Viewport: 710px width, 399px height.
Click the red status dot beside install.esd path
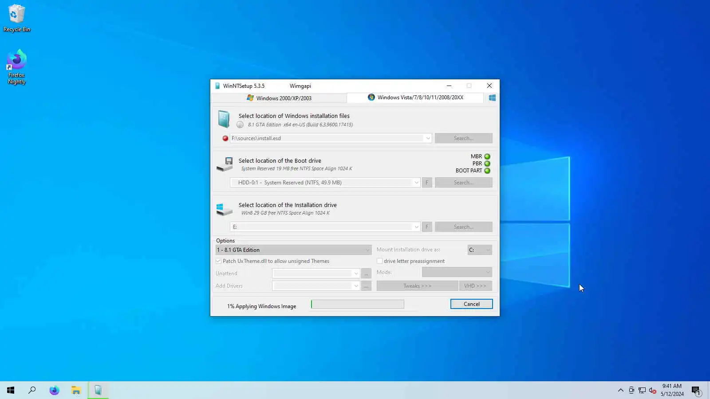pyautogui.click(x=225, y=138)
